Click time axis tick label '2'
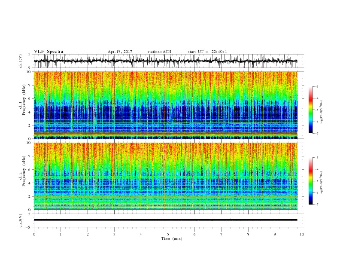 pos(88,234)
